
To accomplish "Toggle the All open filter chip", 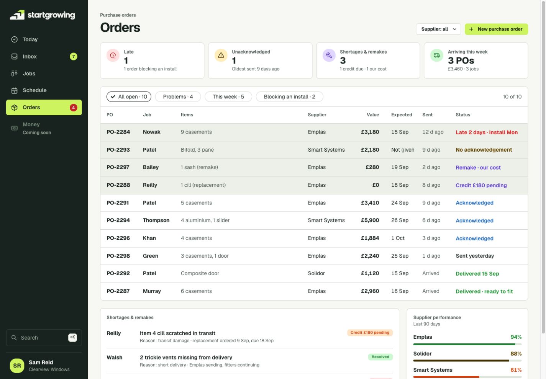I will pos(129,97).
